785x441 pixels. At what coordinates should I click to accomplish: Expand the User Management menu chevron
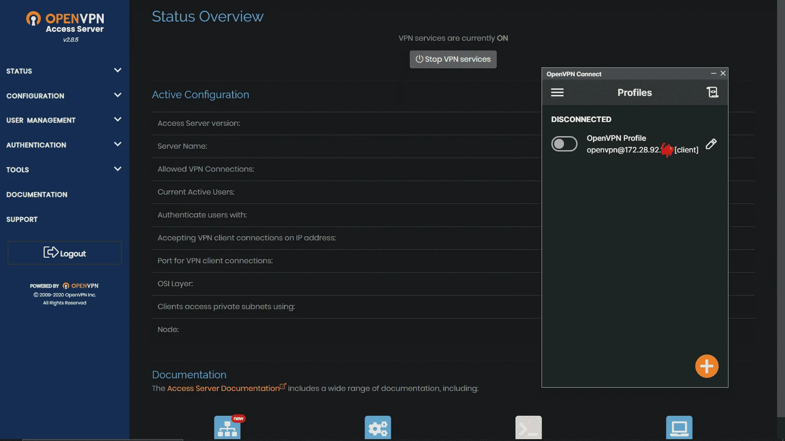coord(118,120)
